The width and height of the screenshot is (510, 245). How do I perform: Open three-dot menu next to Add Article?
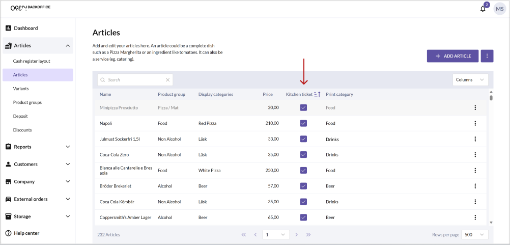coord(487,56)
